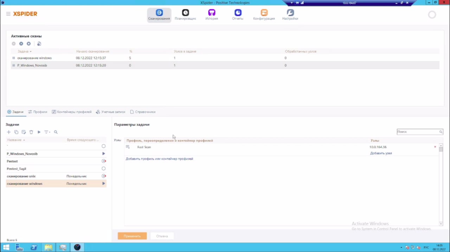Click the Обработанных узлов column header
This screenshot has height=252, width=450.
pos(301,52)
